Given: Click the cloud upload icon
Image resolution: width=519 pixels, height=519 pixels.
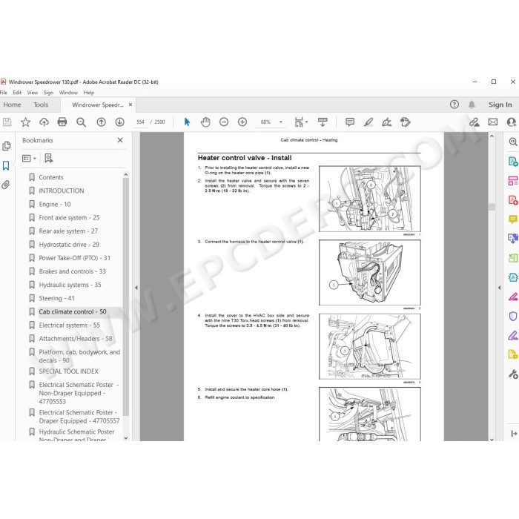Looking at the screenshot, I should coord(44,122).
